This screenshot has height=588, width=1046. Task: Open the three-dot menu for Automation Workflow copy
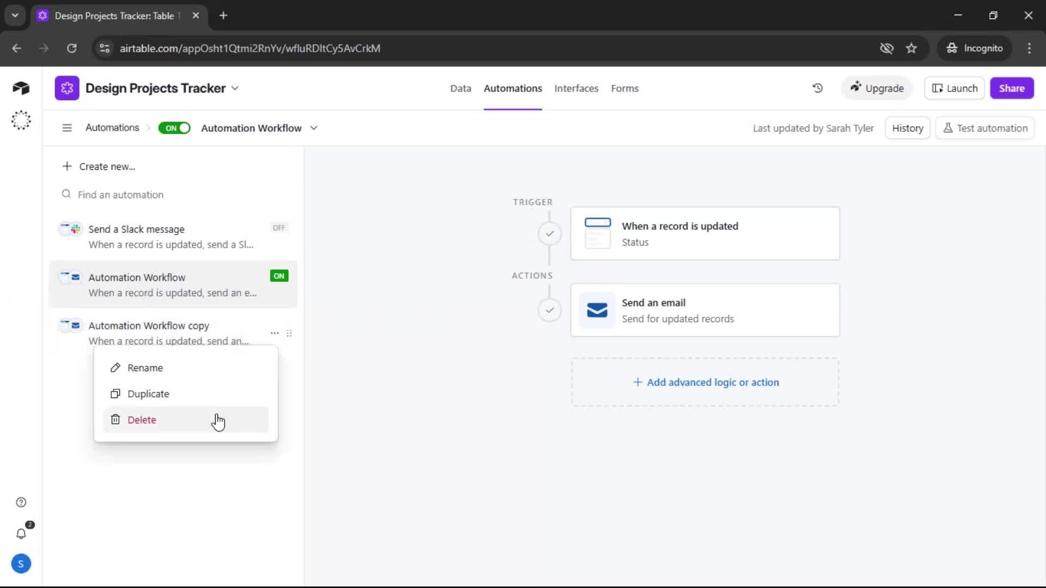coord(275,333)
